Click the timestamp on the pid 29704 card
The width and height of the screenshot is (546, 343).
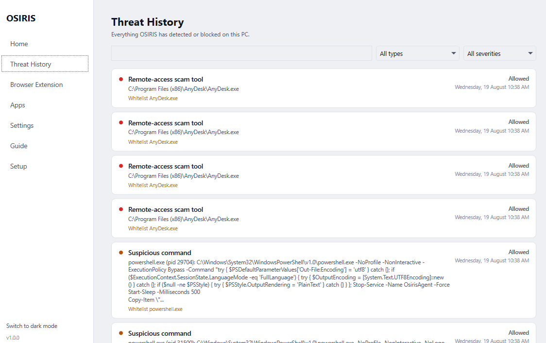[x=492, y=260]
